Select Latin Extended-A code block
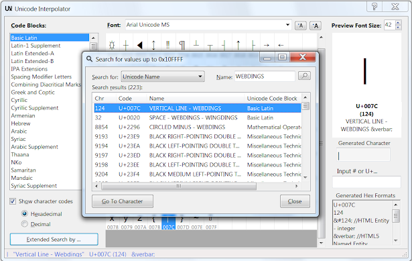This screenshot has width=412, height=261. pyautogui.click(x=32, y=54)
